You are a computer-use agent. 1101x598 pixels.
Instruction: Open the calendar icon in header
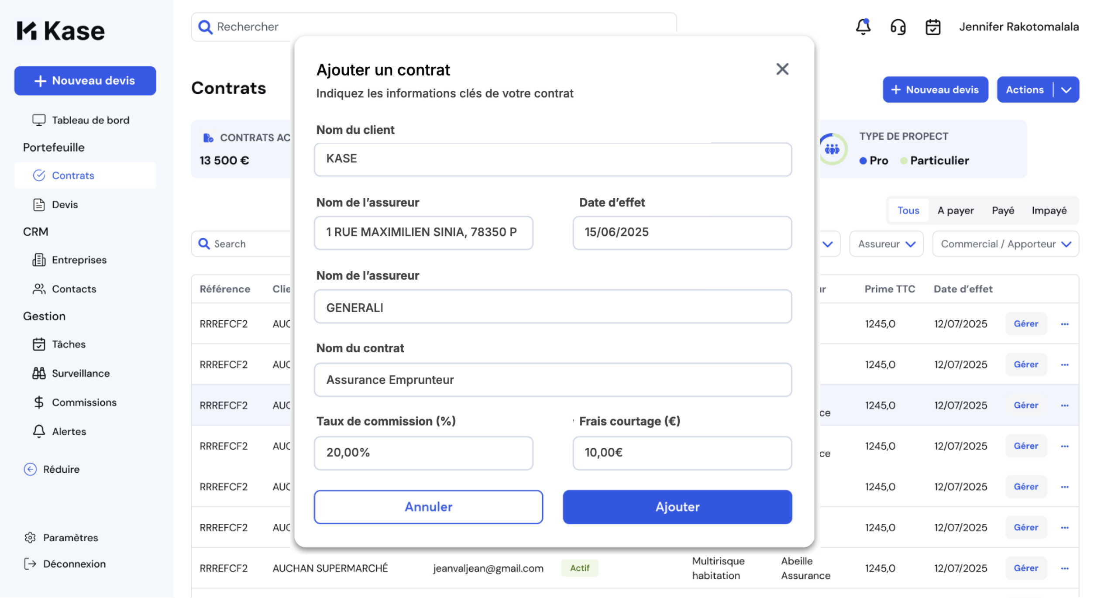point(932,27)
